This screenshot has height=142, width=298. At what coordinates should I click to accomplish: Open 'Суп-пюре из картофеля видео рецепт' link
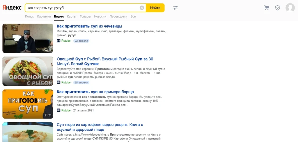pos(100,127)
